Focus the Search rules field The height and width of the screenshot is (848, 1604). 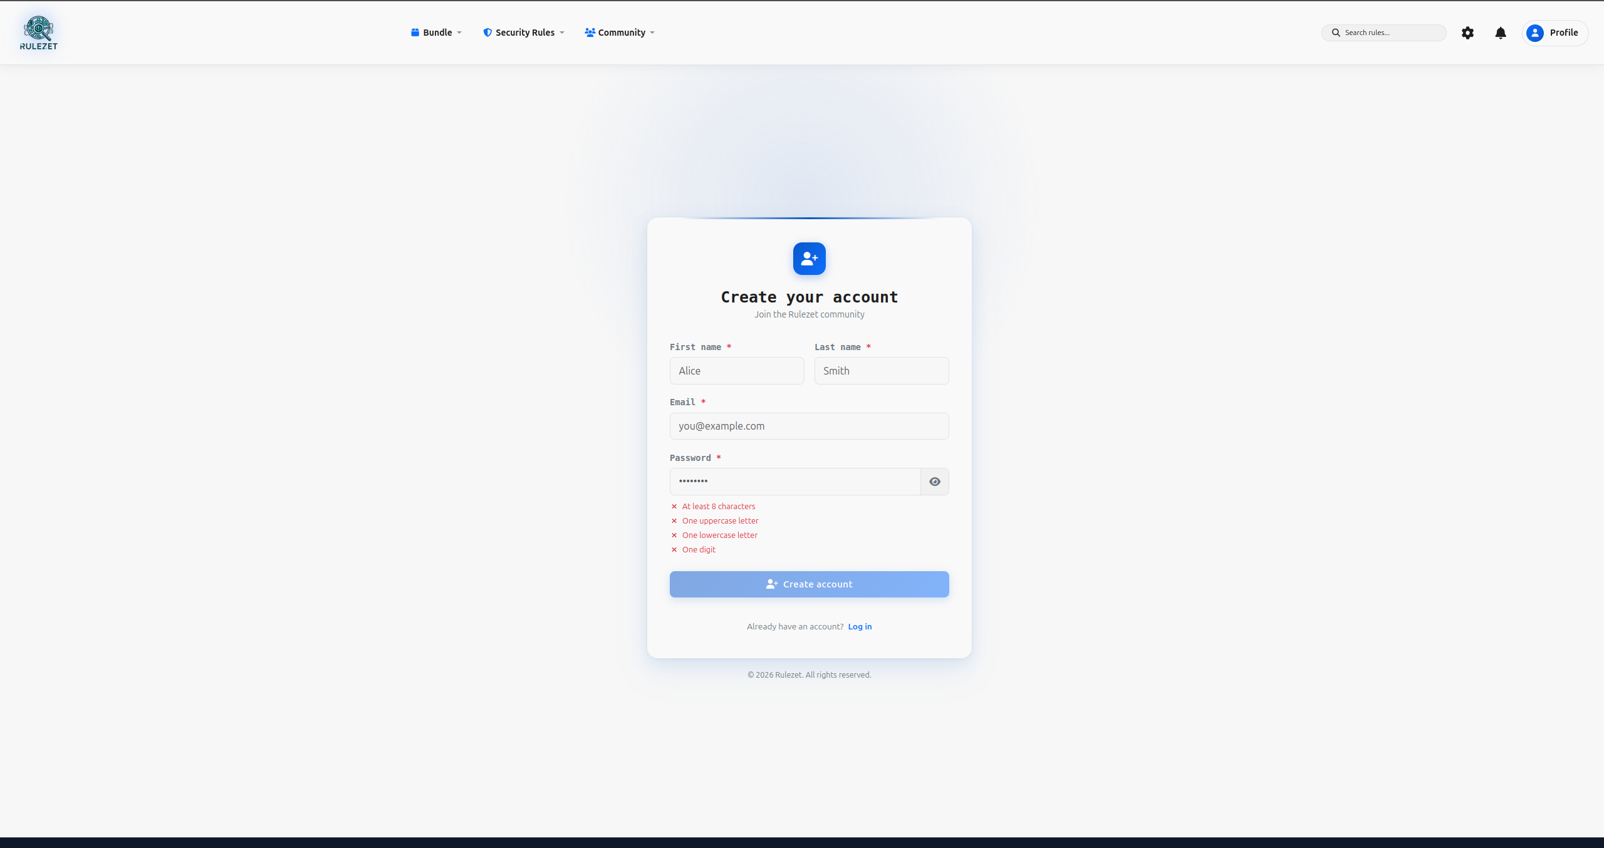1384,33
